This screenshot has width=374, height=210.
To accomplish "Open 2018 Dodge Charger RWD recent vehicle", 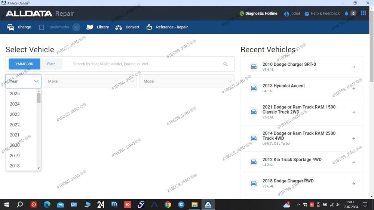I will coord(302,183).
